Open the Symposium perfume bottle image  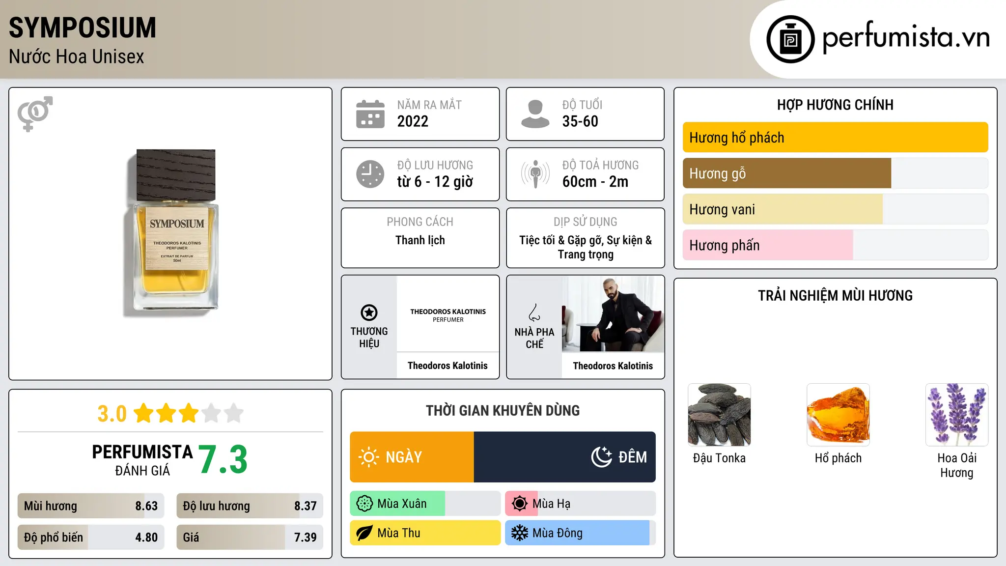(171, 233)
